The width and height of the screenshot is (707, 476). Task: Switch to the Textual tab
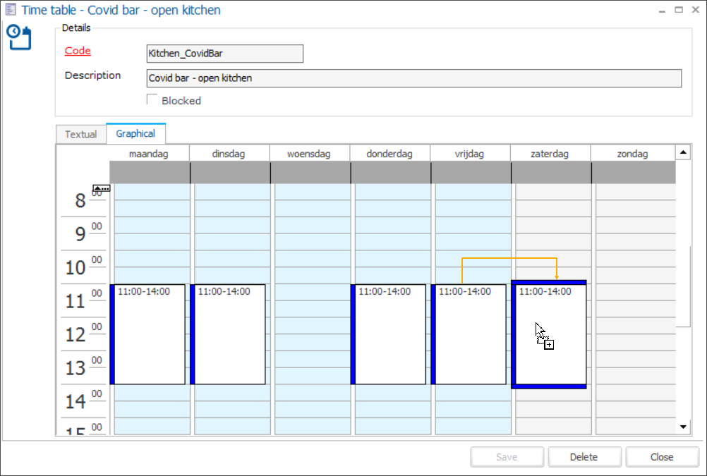(x=80, y=134)
